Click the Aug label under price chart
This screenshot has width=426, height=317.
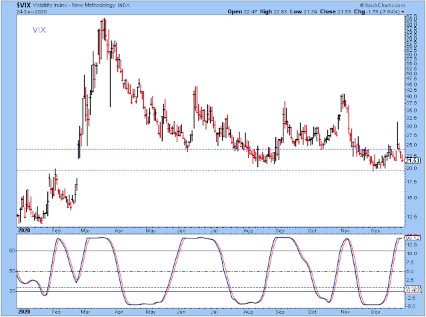[x=248, y=230]
